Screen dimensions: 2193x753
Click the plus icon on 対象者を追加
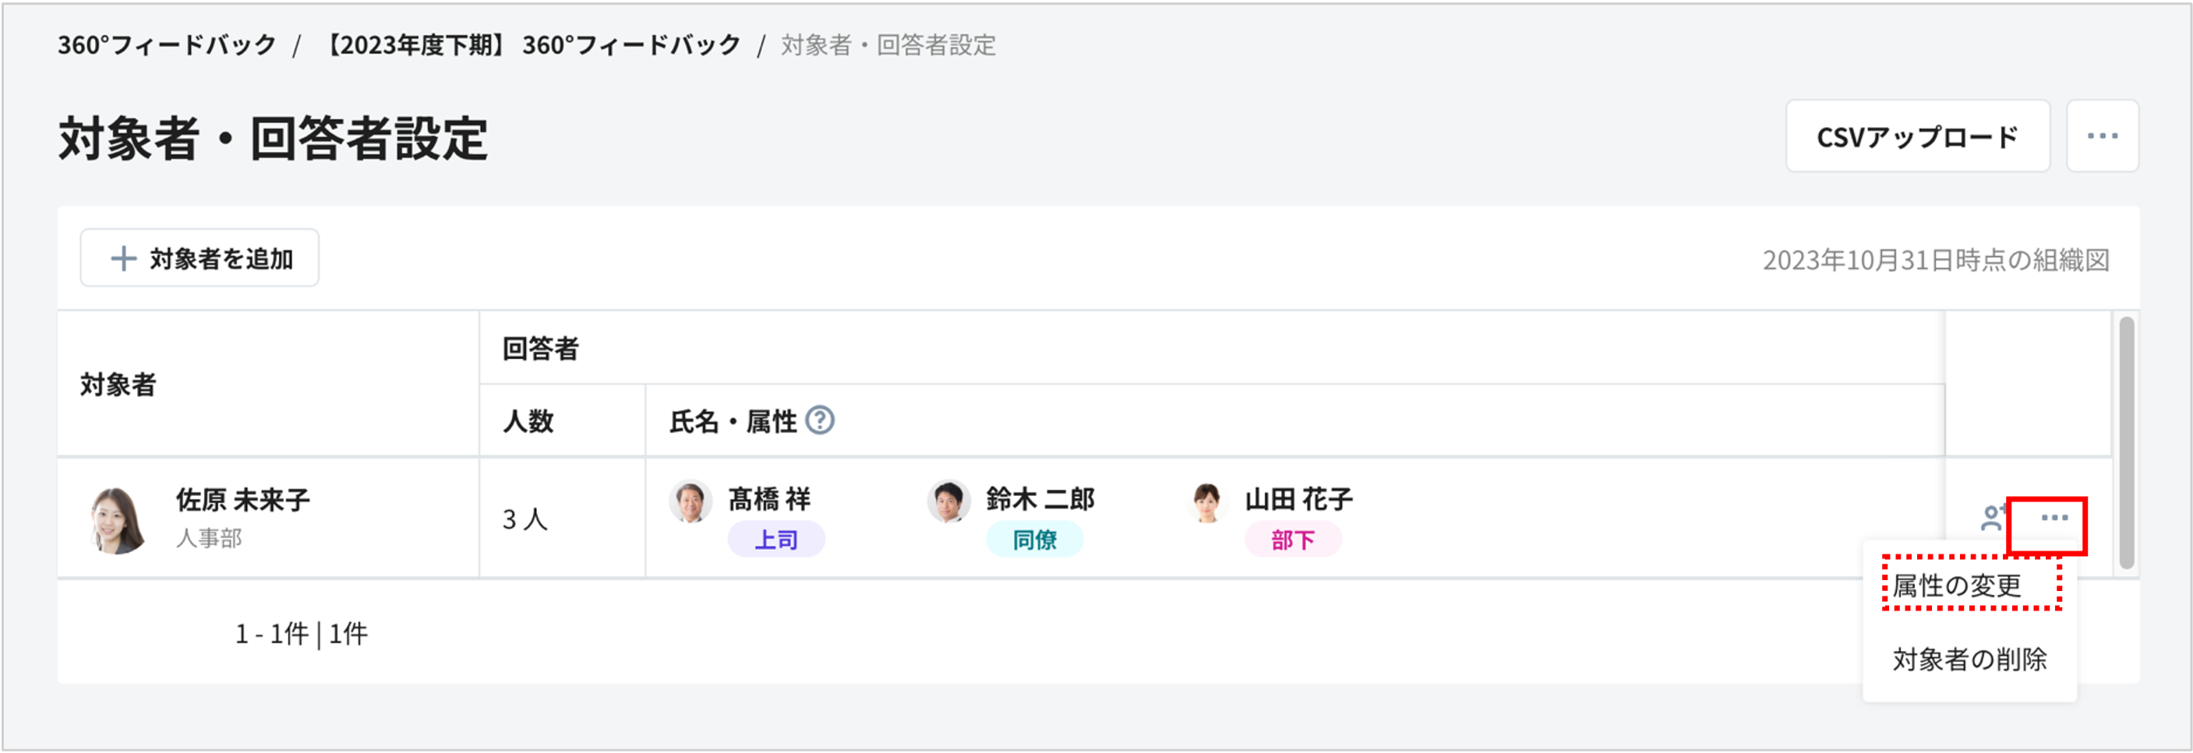pos(122,257)
